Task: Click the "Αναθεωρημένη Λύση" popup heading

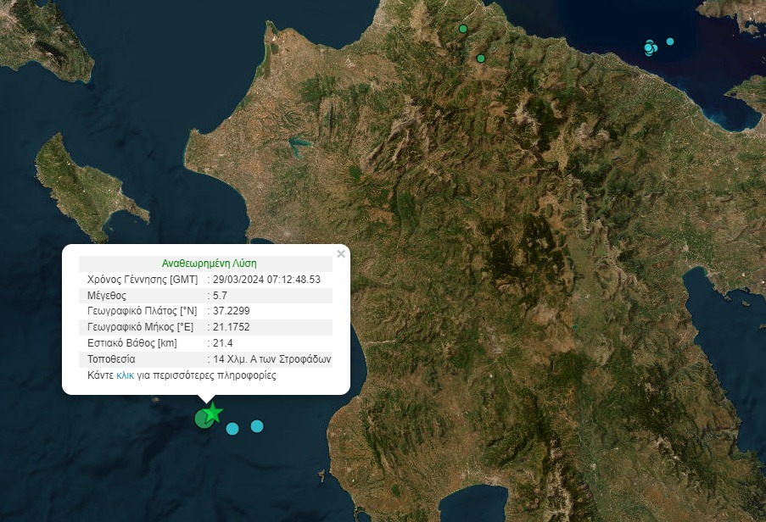Action: pyautogui.click(x=209, y=264)
